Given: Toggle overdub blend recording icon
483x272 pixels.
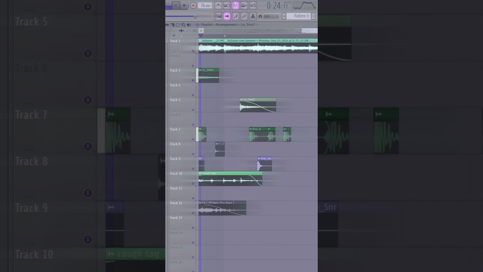Looking at the screenshot, I should pyautogui.click(x=244, y=5).
